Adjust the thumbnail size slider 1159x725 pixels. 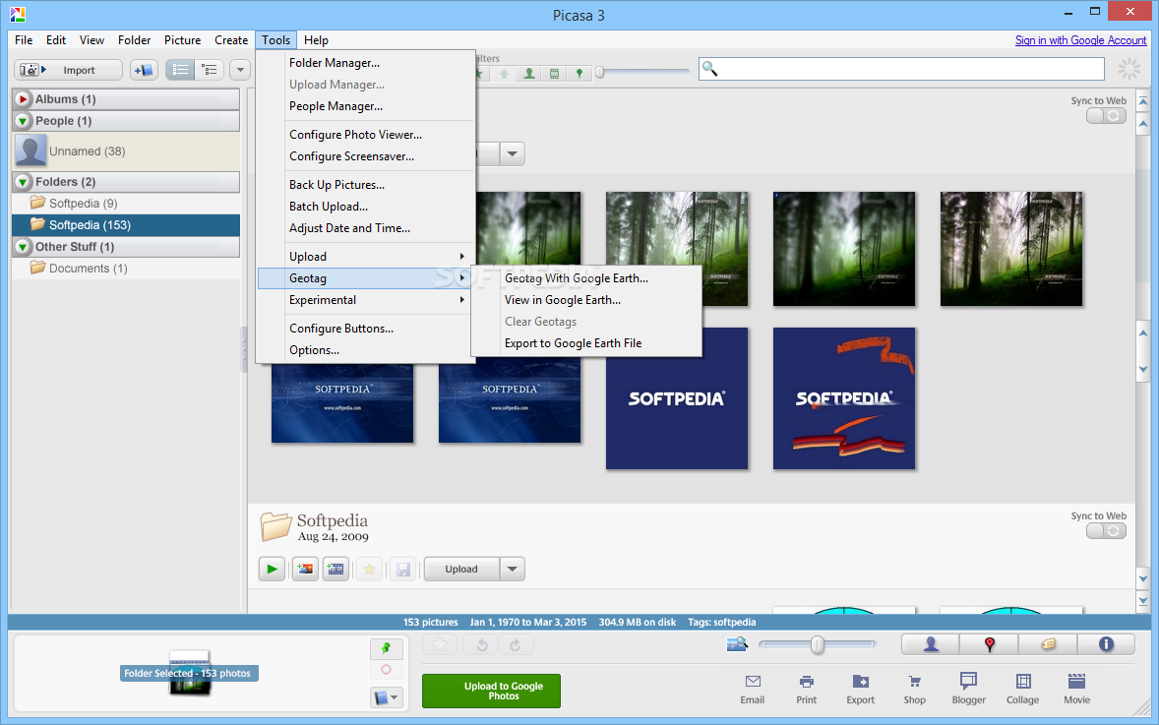[x=818, y=645]
